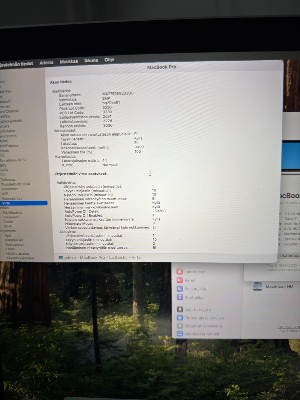Select FireWire in the sidebar
The height and width of the screenshot is (400, 300).
click(5, 116)
